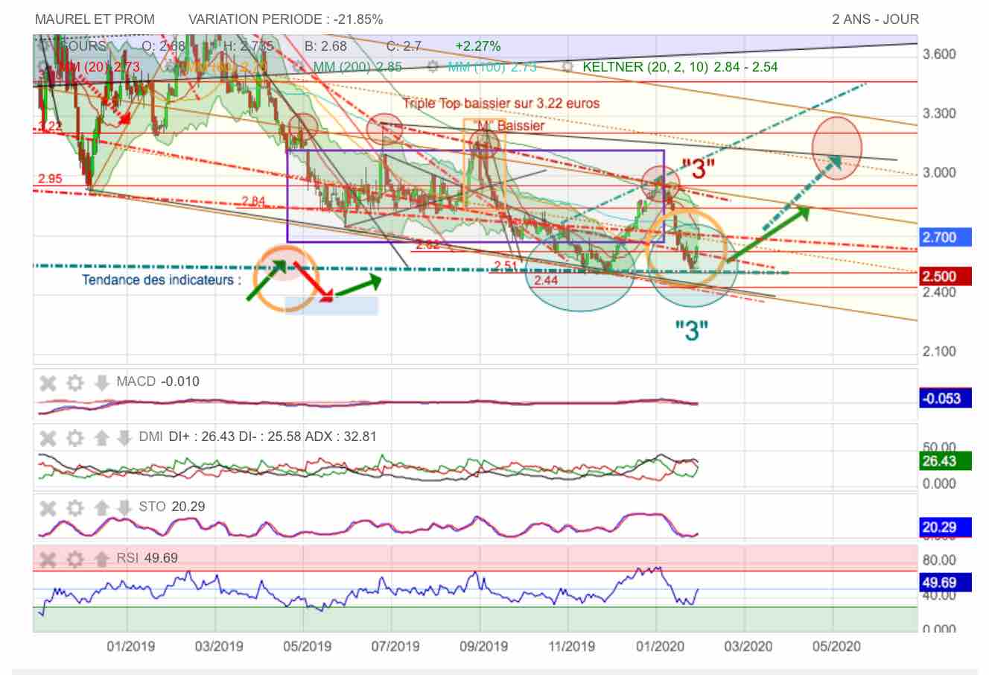Viewport: 989px width, 675px height.
Task: Open MACD indicator settings gear
Action: [x=74, y=383]
